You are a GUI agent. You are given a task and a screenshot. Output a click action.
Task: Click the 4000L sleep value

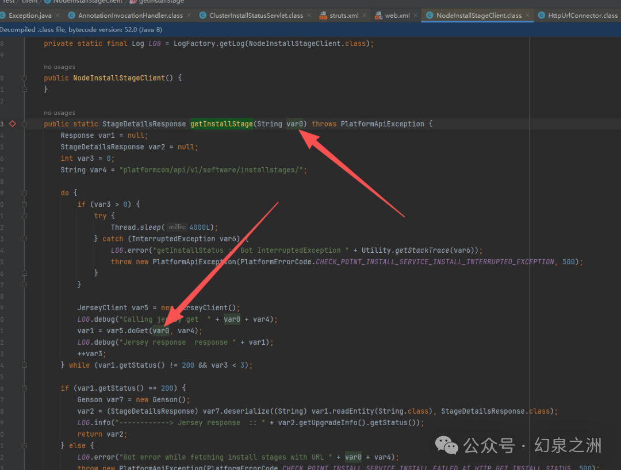199,228
